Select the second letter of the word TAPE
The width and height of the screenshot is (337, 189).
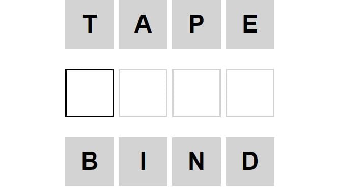[x=143, y=24]
